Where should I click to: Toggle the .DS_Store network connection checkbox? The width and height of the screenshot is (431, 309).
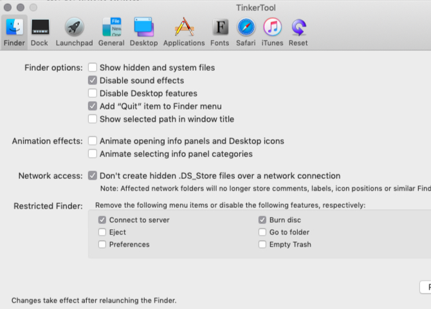point(93,176)
